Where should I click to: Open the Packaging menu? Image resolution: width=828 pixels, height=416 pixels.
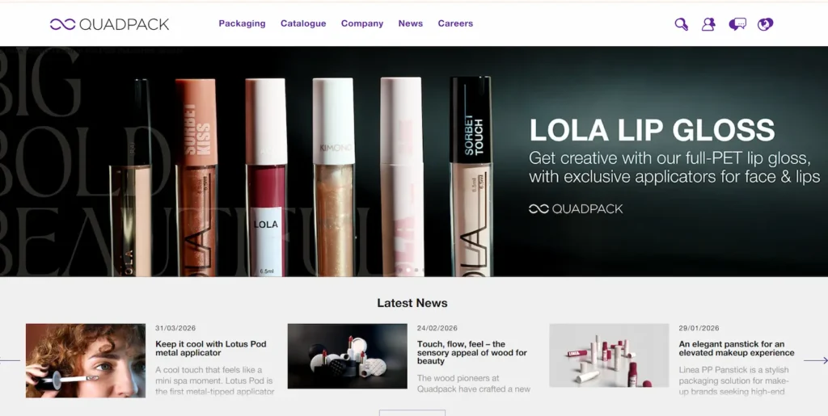pyautogui.click(x=242, y=23)
